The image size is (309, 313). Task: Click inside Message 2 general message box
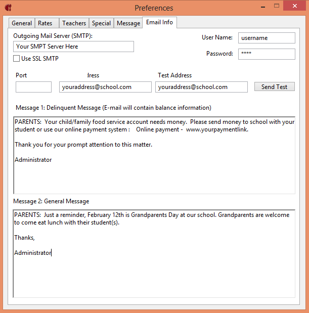point(154,253)
